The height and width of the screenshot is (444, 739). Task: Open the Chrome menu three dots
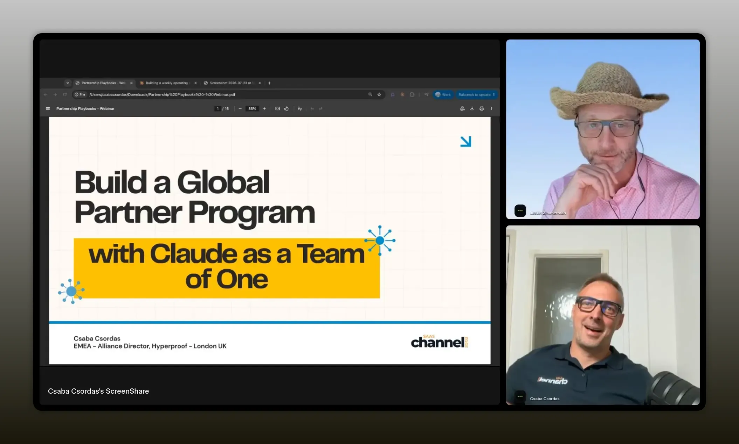pos(494,94)
